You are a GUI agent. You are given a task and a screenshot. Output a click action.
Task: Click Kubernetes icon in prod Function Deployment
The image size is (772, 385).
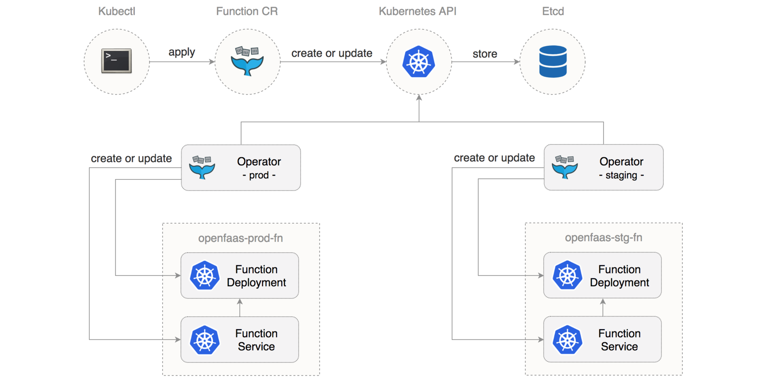(205, 275)
